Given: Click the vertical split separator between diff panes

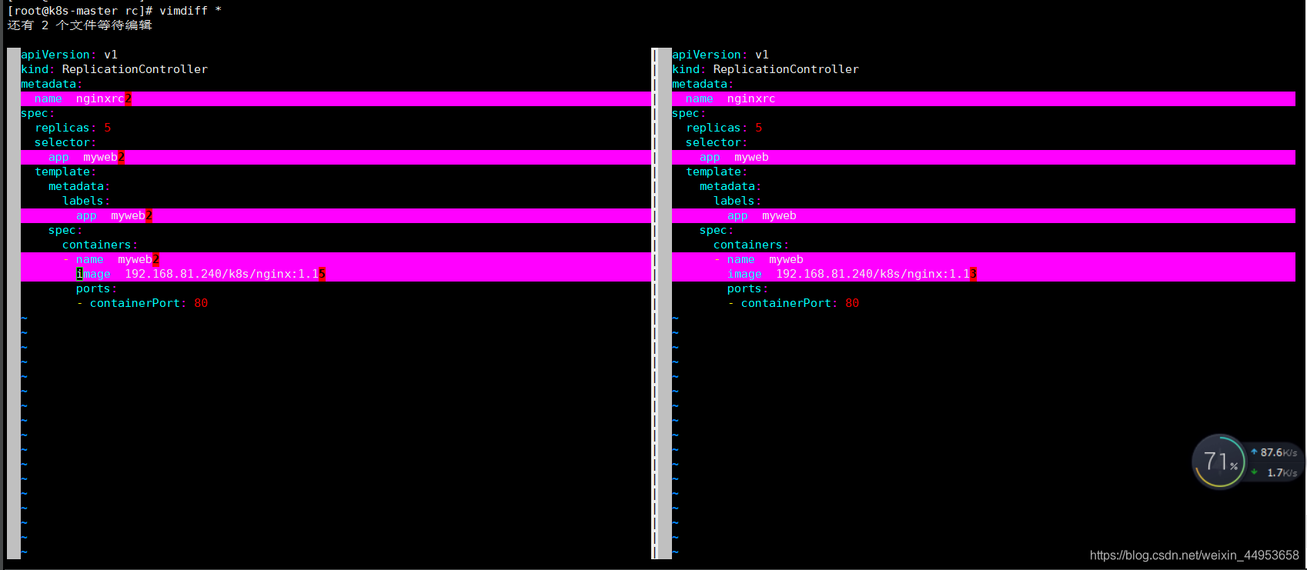Looking at the screenshot, I should [x=654, y=303].
